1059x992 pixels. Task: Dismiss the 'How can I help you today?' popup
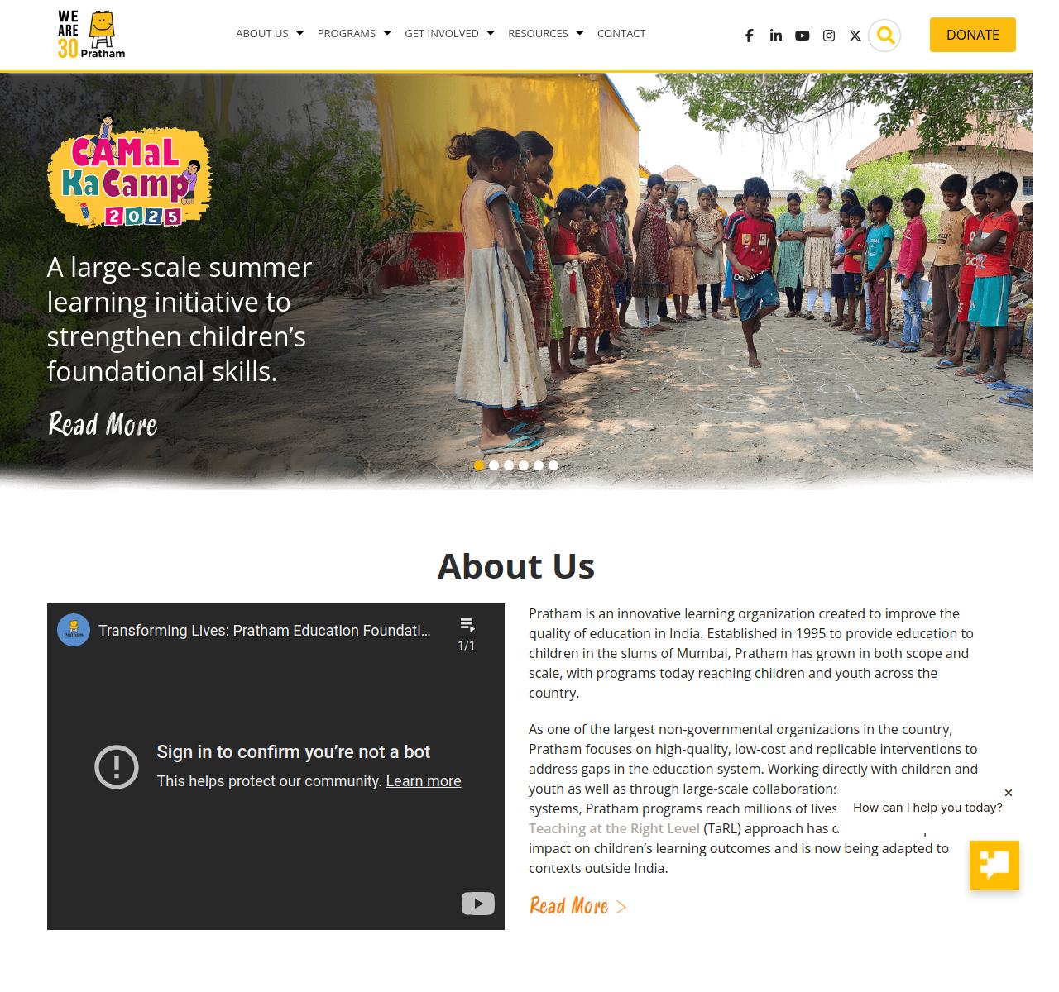[x=1008, y=793]
